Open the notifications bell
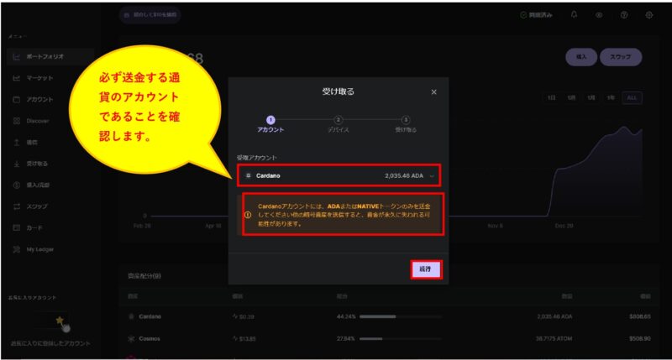672x360 pixels. (x=574, y=15)
